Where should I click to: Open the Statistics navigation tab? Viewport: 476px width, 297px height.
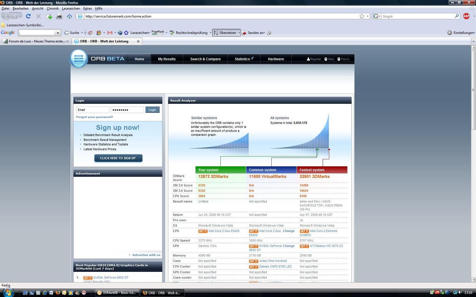click(x=244, y=59)
